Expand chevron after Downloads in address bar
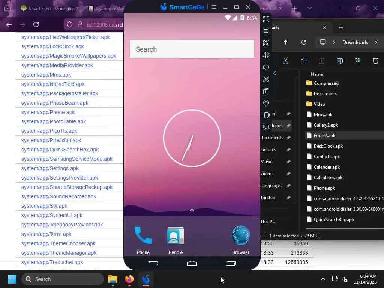The height and width of the screenshot is (288, 384). click(376, 42)
